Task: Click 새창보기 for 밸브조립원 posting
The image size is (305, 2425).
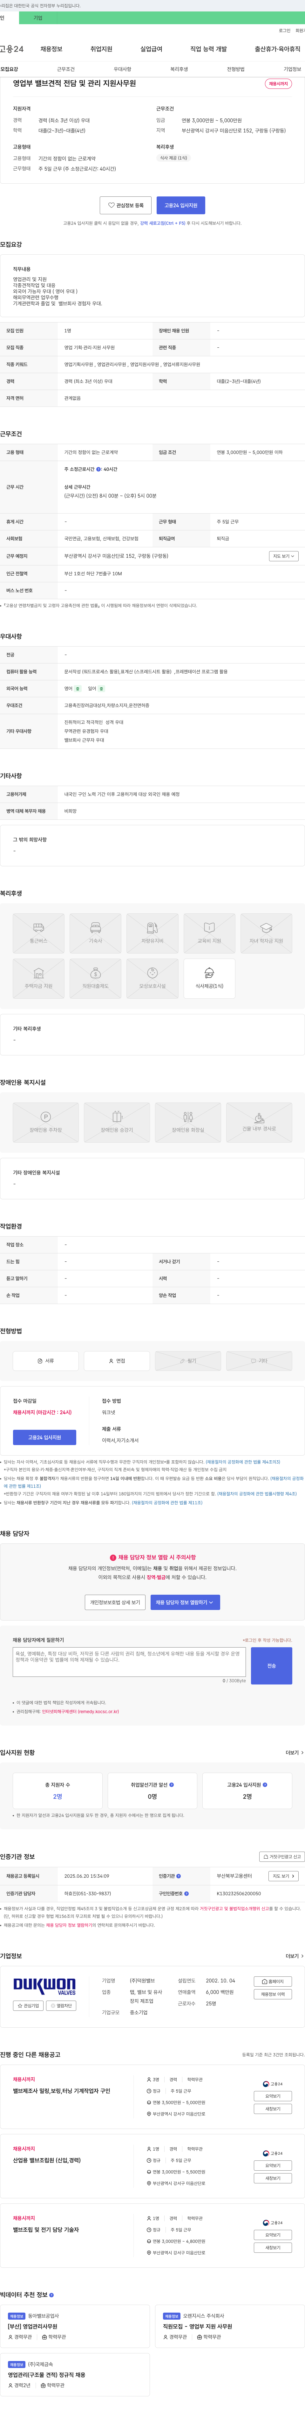Action: coord(273,2178)
